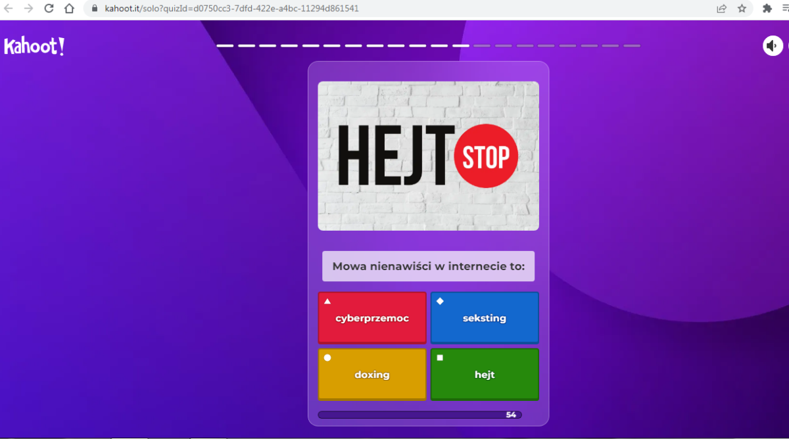Mute the Kahoot sound with the speaker icon
The height and width of the screenshot is (439, 789).
(x=773, y=46)
